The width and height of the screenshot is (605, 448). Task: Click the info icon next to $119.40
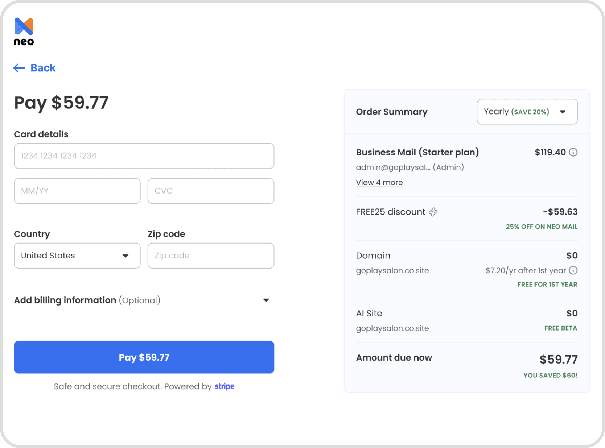(x=573, y=152)
